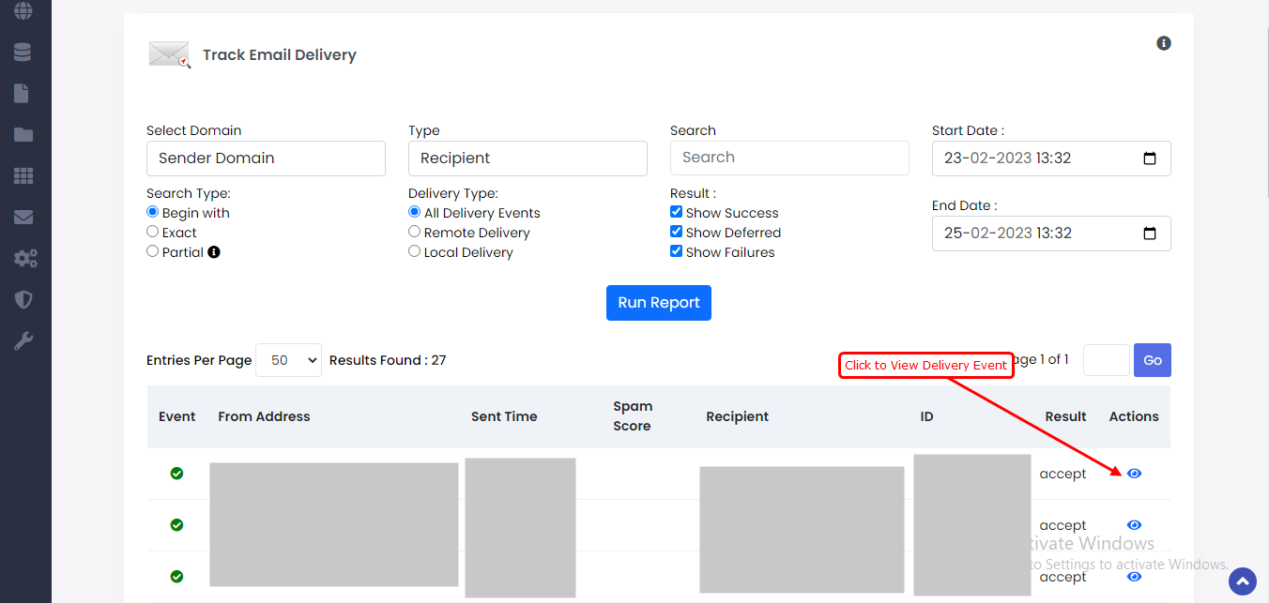Uncheck the Show Success checkbox

coord(676,213)
